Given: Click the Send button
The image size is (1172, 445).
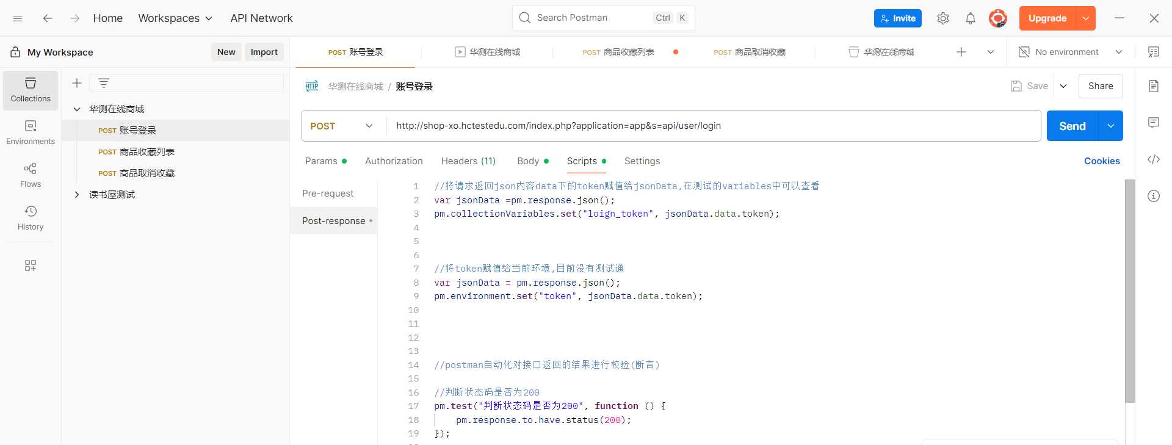Looking at the screenshot, I should click(1073, 126).
